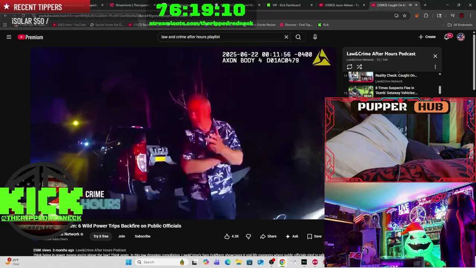Switch to the Streamloots browser tab
Viewport: 476px width, 268px height.
tap(132, 5)
